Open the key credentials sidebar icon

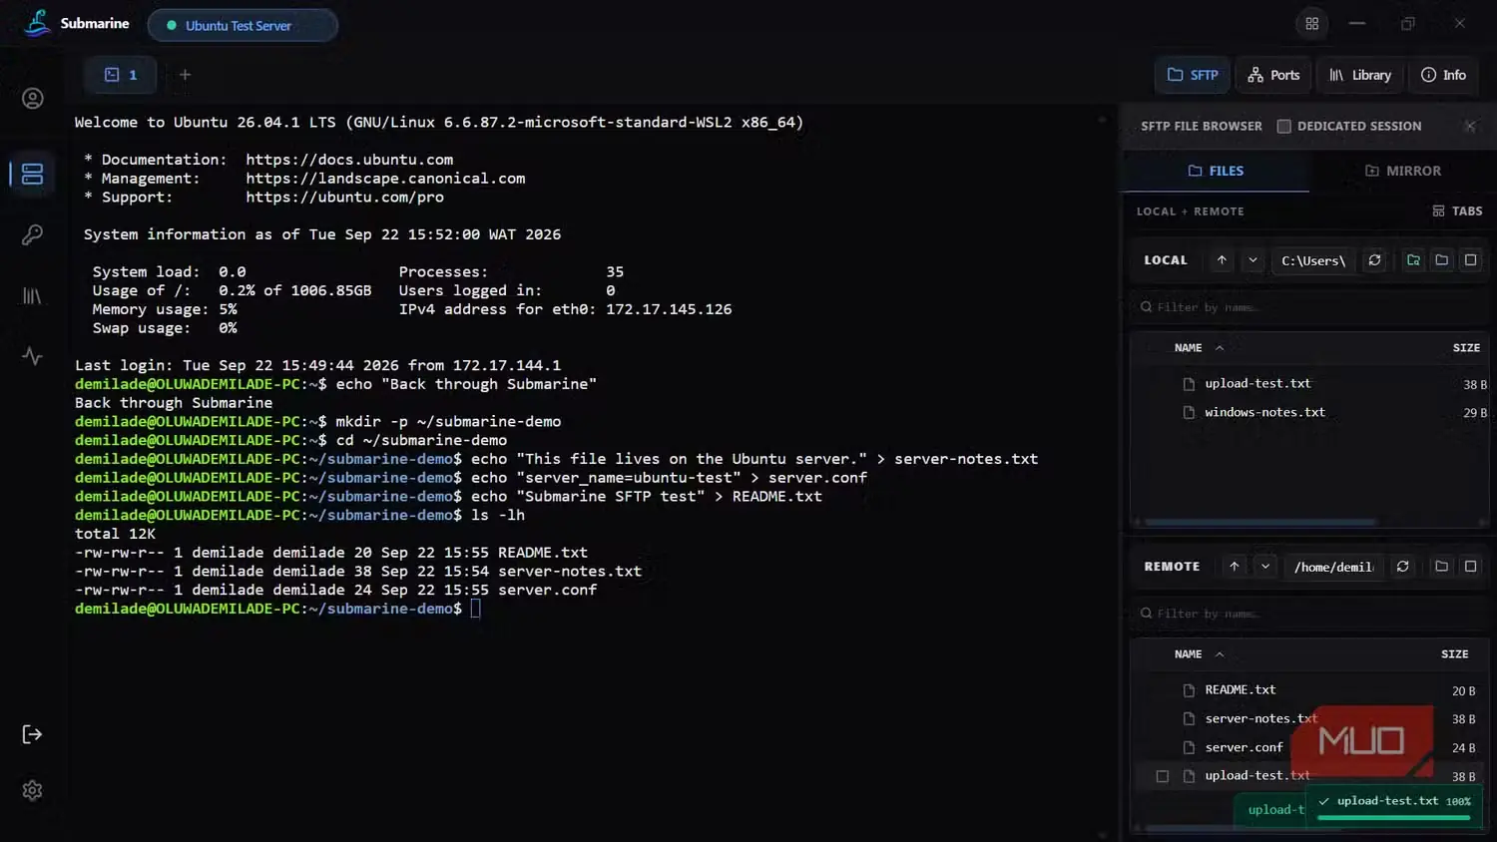point(33,235)
